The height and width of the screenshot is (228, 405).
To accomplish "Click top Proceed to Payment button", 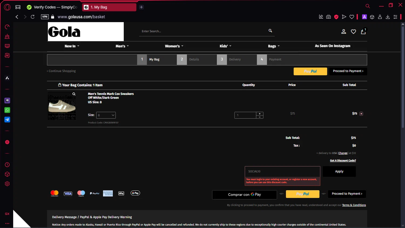I will click(348, 71).
